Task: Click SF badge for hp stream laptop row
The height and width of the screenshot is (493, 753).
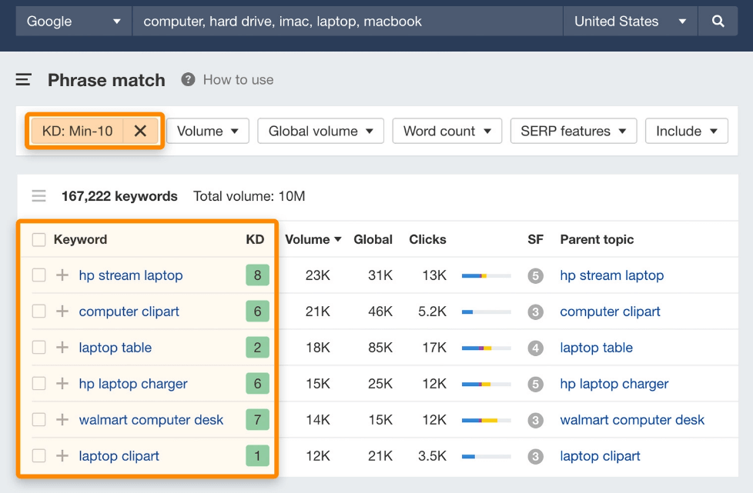Action: pyautogui.click(x=536, y=275)
